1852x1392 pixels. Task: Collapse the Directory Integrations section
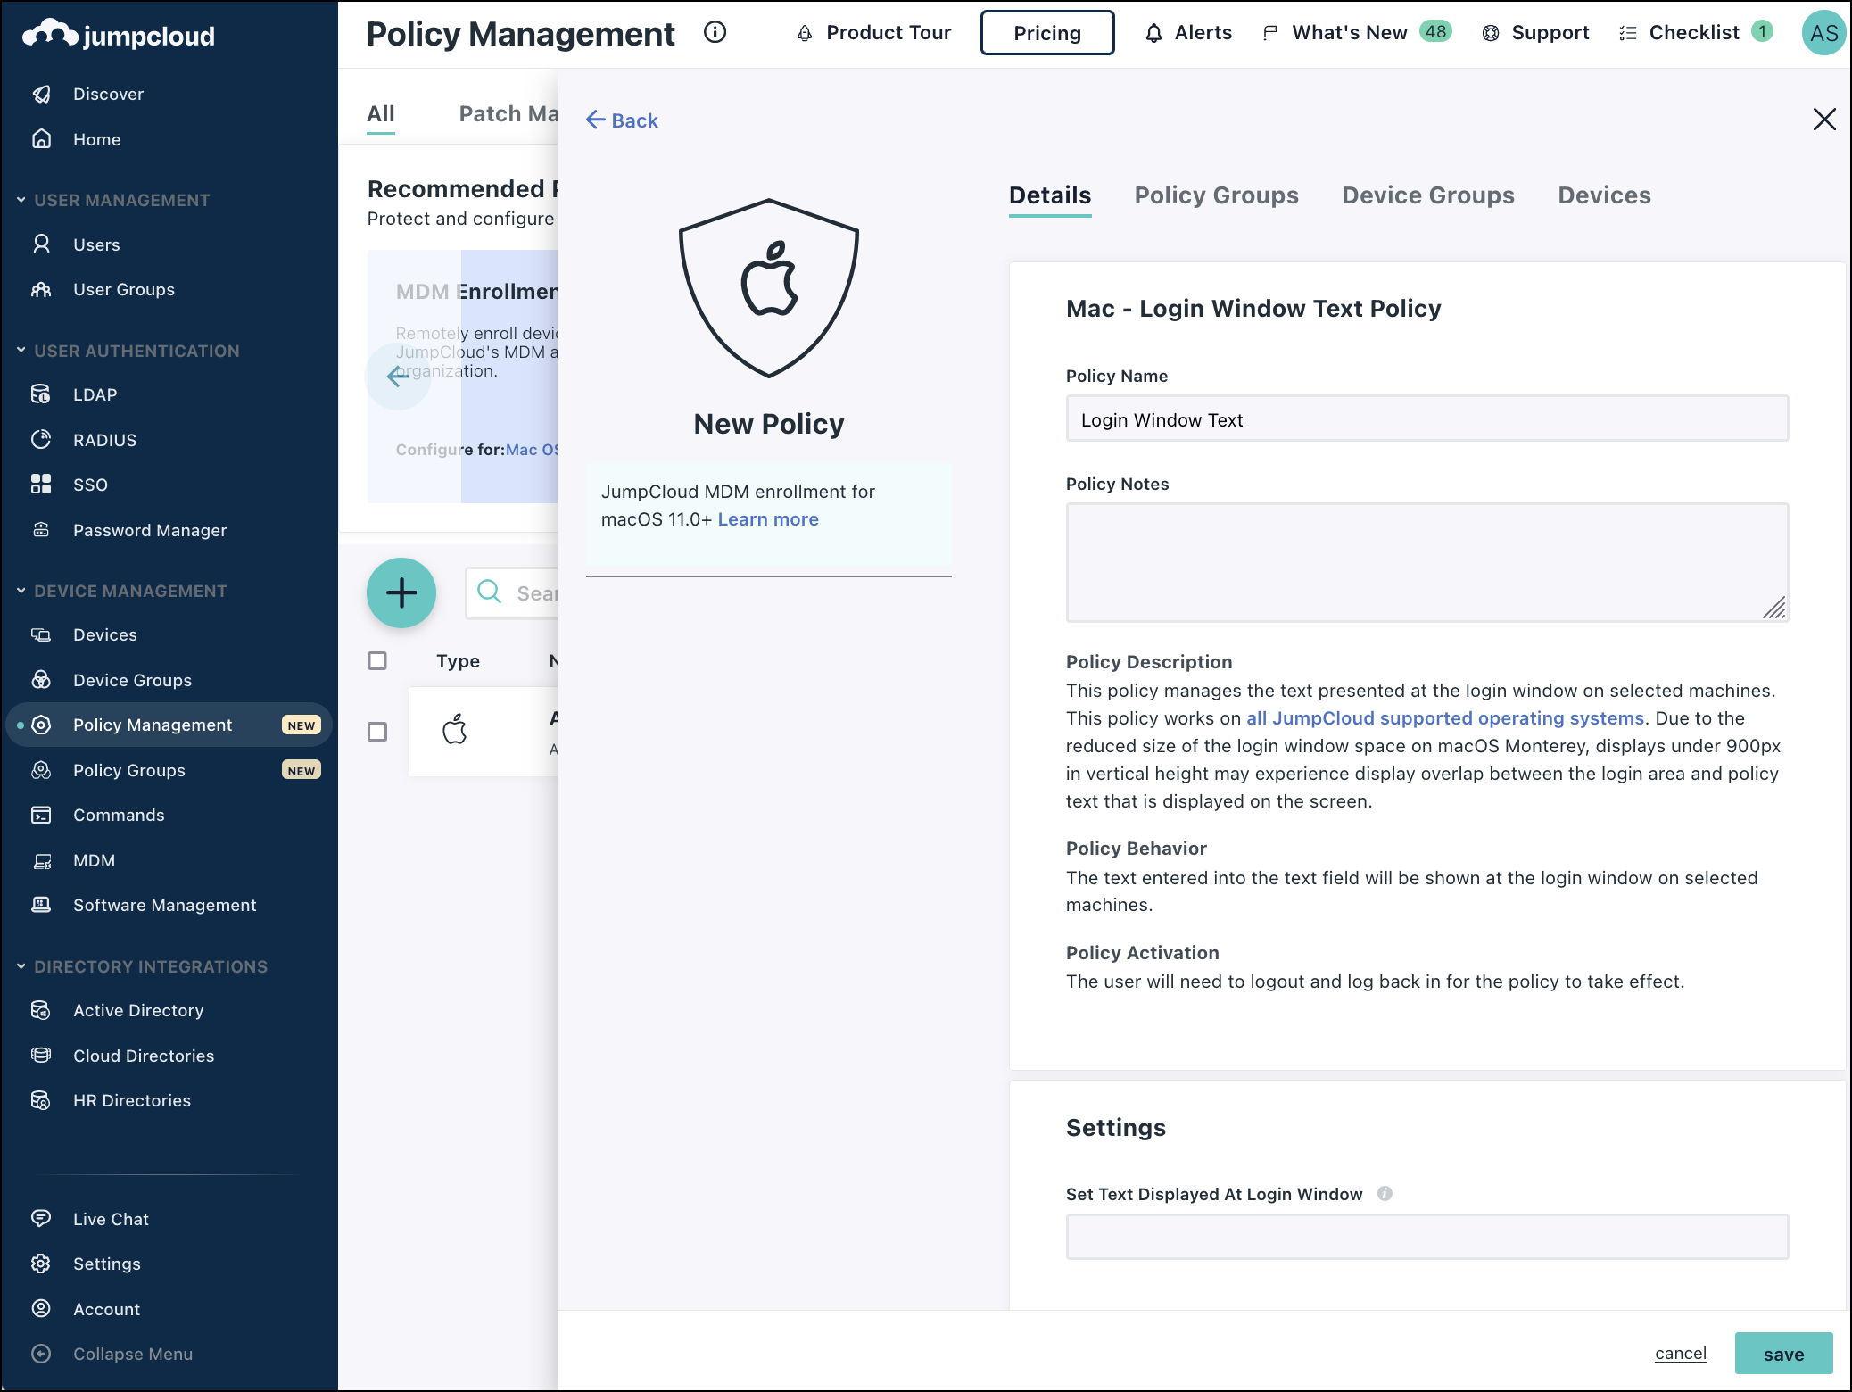point(21,966)
